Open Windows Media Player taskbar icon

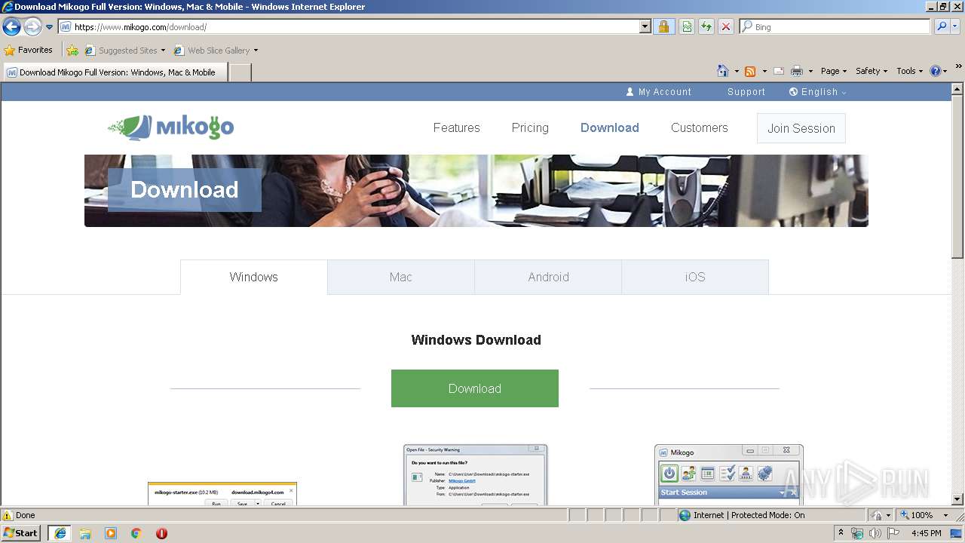[111, 533]
